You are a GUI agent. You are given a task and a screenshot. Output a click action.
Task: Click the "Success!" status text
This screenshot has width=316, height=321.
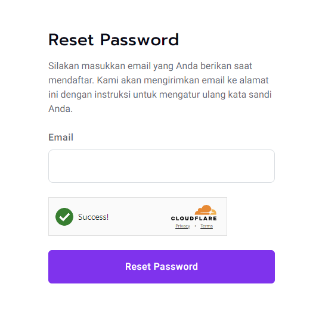click(93, 217)
